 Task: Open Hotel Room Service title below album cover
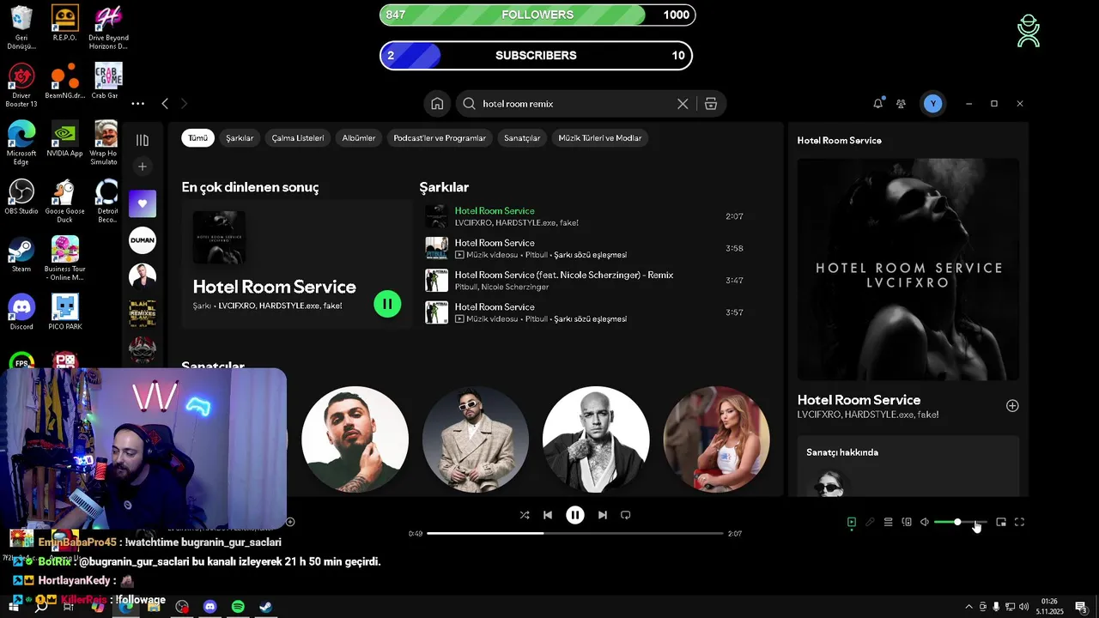tap(859, 400)
